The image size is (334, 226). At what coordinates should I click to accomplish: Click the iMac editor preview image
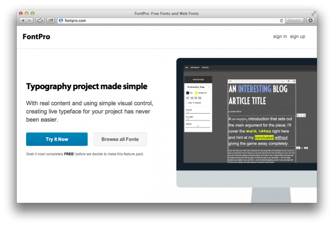(247, 130)
